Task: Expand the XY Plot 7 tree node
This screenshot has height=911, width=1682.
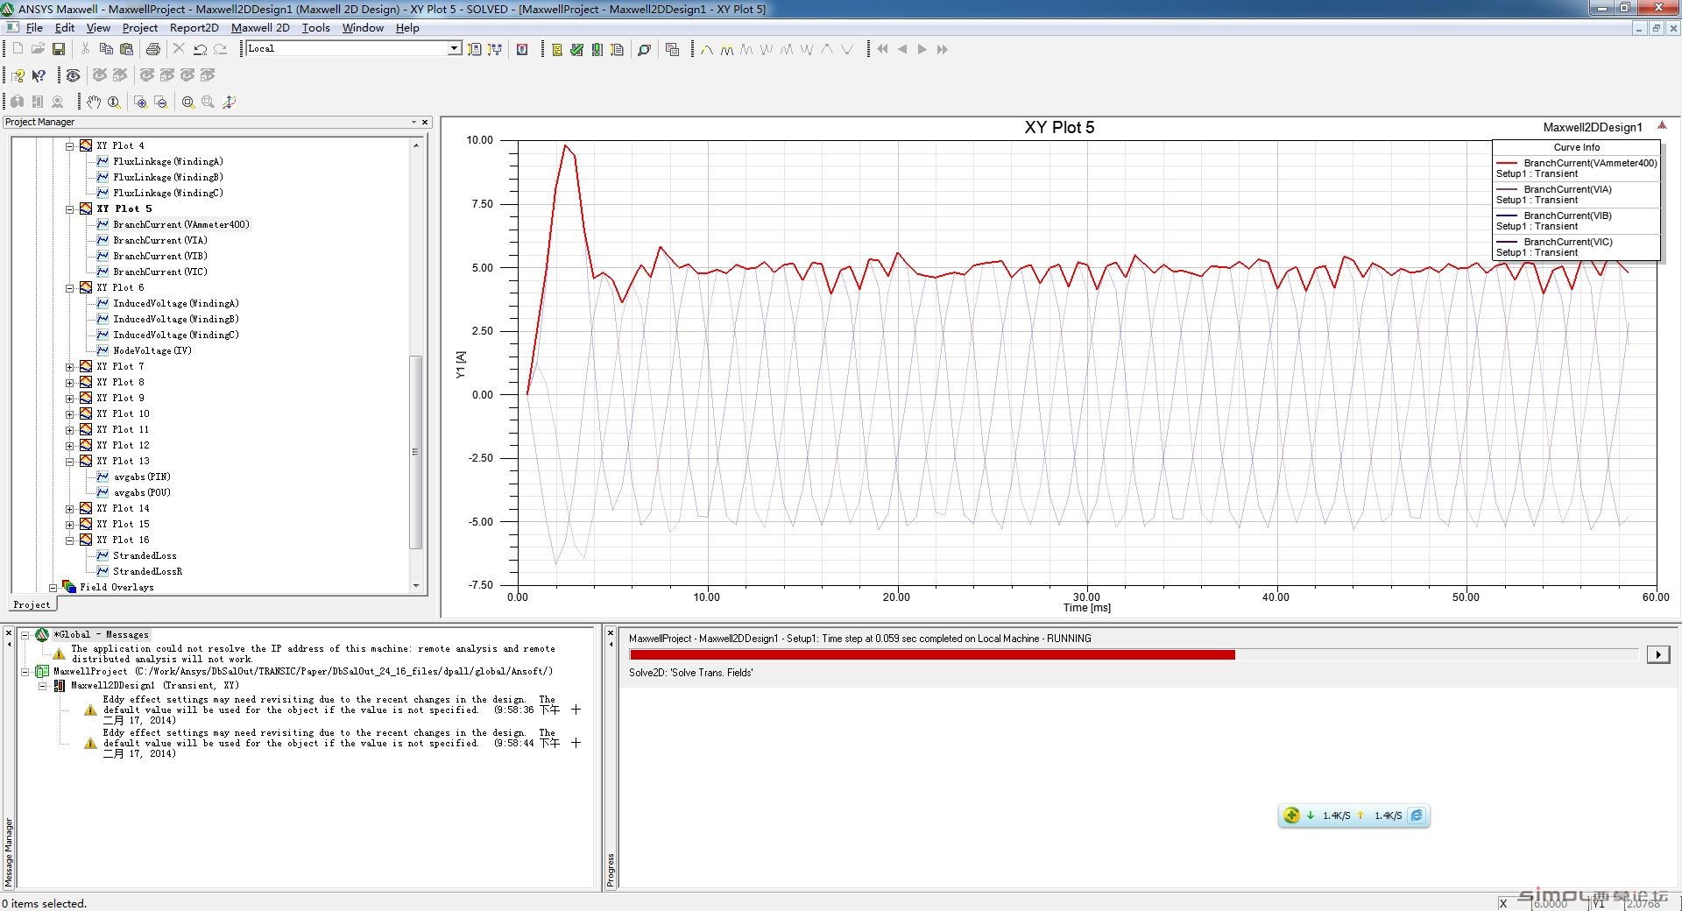Action: coord(70,367)
